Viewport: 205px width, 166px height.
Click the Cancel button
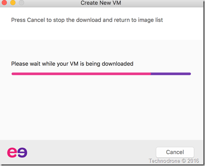(x=175, y=152)
